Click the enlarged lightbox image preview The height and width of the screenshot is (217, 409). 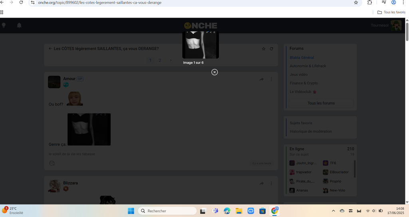(x=201, y=45)
